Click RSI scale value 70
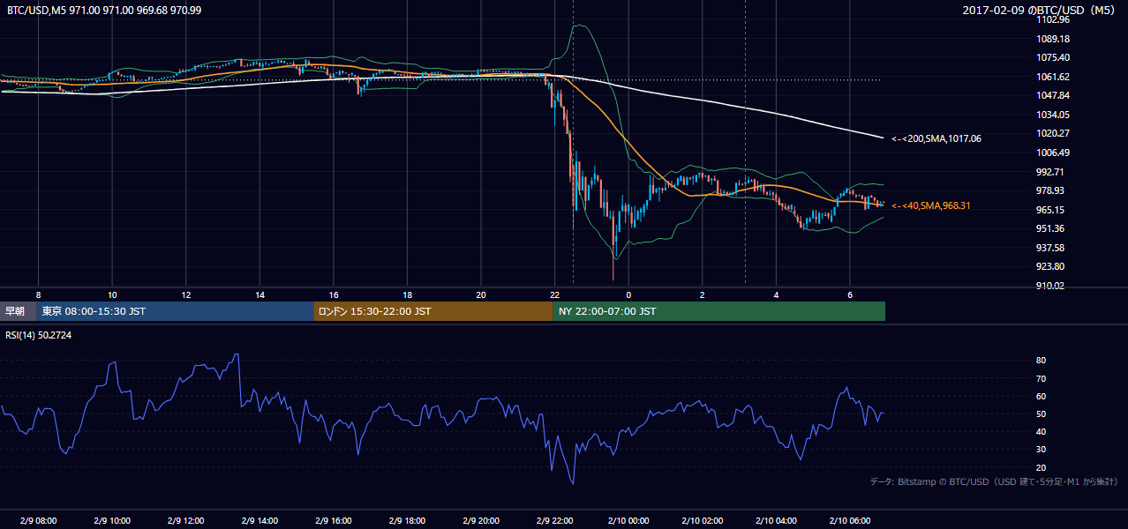The image size is (1128, 529). (x=1041, y=378)
